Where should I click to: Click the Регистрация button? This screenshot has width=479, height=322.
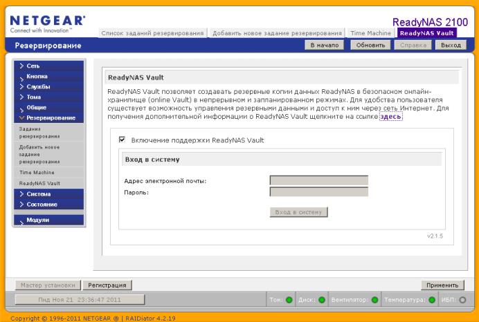tap(107, 285)
